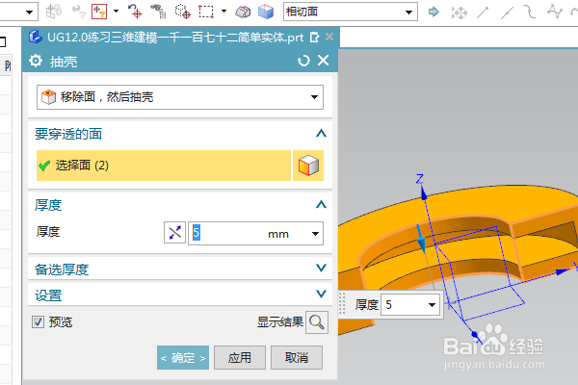
Task: Click the 应用 button
Action: (x=240, y=358)
